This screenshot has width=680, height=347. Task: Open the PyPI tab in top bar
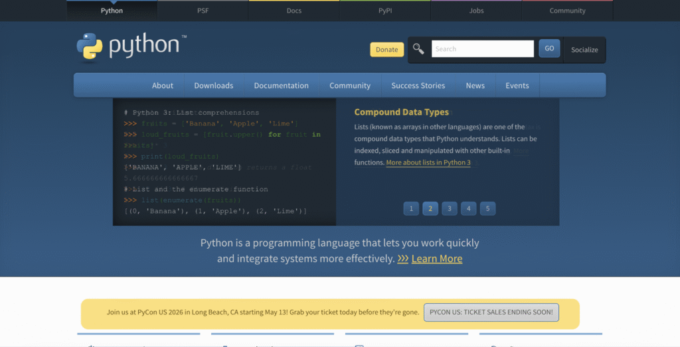385,11
